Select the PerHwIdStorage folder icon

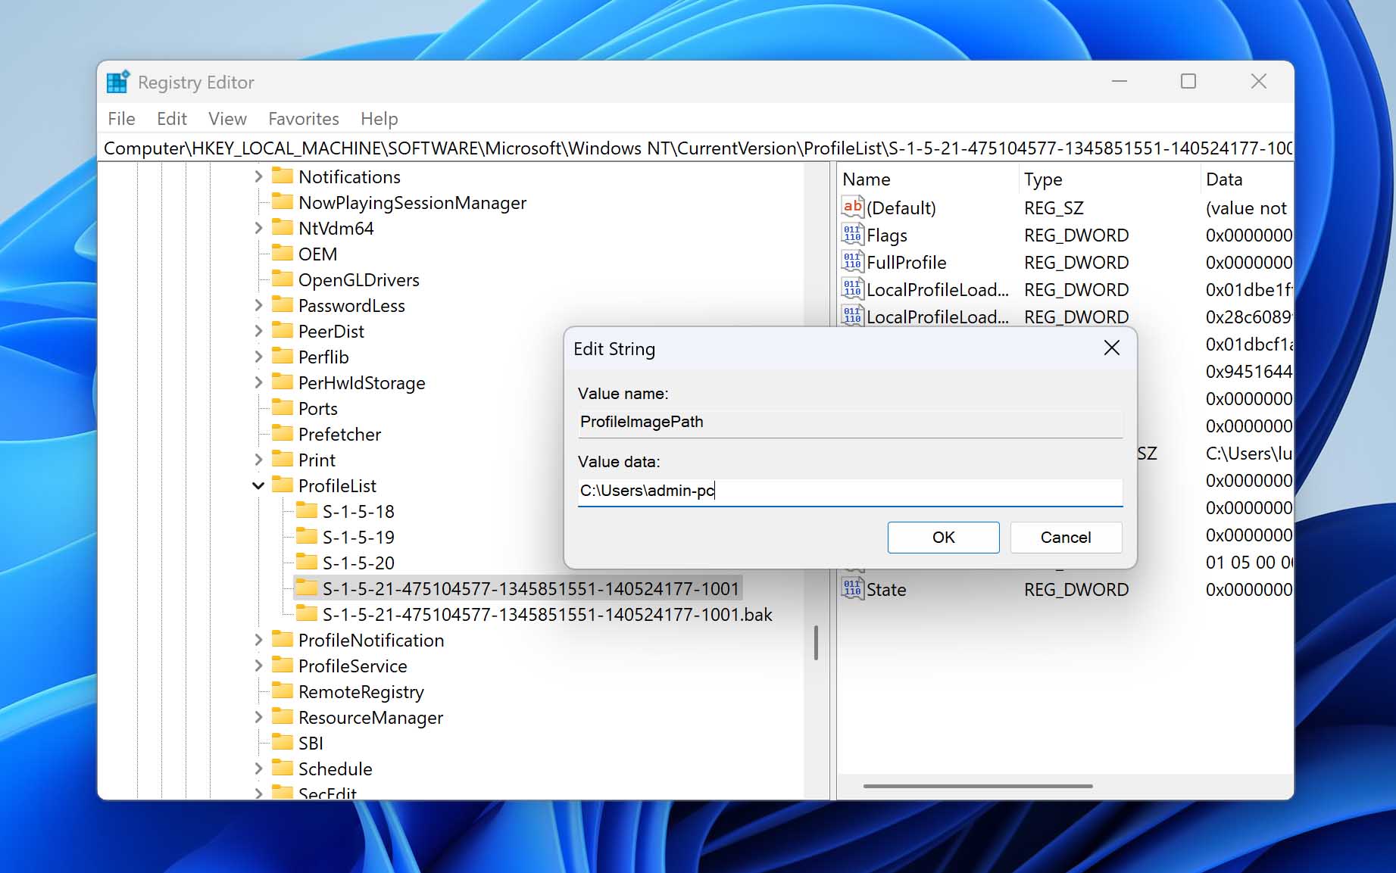click(283, 382)
